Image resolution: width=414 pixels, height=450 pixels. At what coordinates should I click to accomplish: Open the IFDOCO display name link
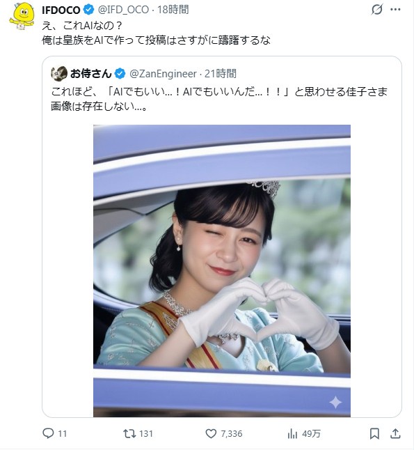coord(61,10)
